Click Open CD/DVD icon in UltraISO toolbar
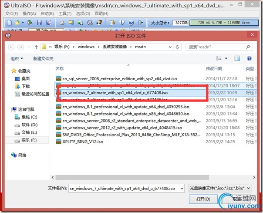The width and height of the screenshot is (263, 213). click(30, 22)
